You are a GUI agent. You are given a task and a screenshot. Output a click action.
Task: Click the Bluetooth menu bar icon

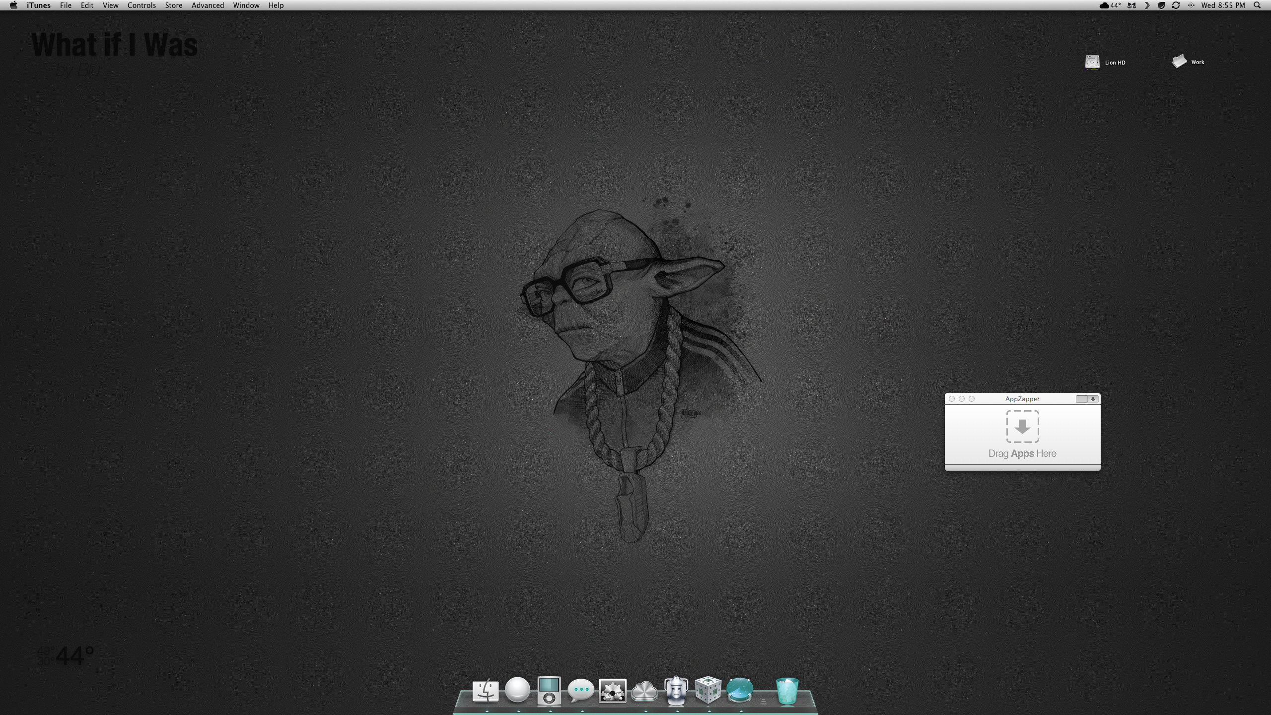click(x=1191, y=5)
